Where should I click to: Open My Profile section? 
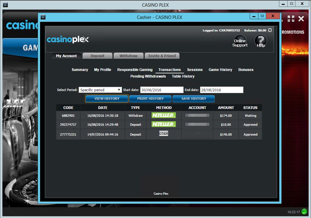click(103, 70)
